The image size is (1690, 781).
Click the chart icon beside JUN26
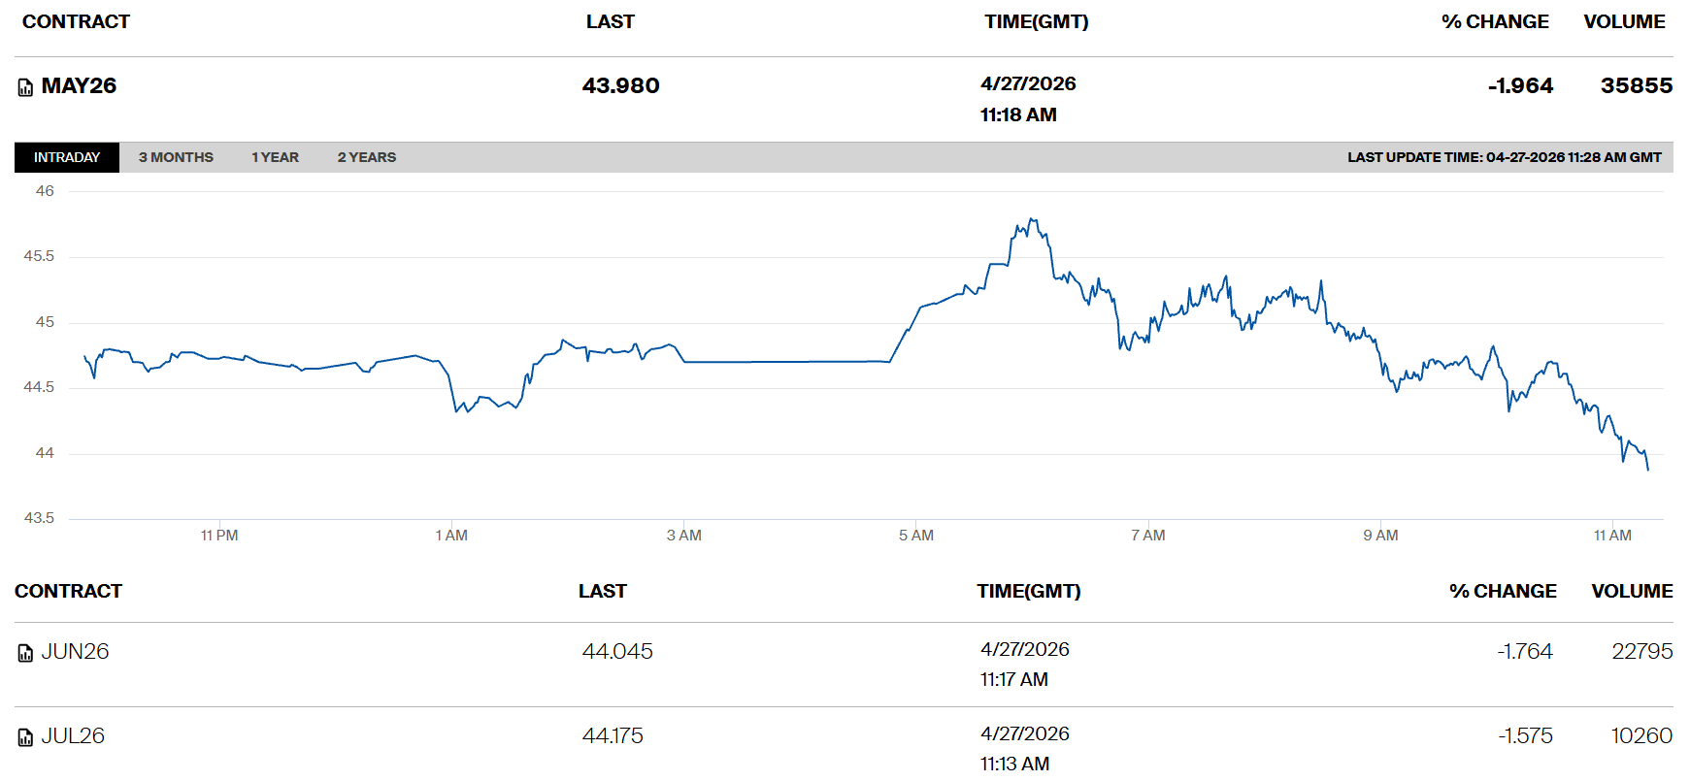click(x=25, y=653)
